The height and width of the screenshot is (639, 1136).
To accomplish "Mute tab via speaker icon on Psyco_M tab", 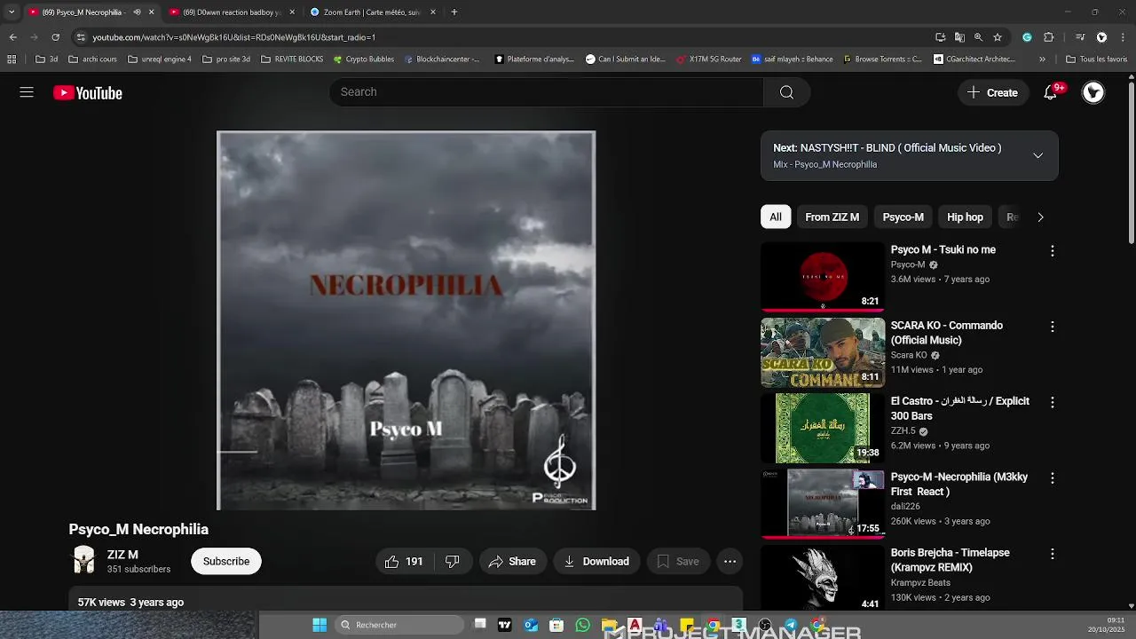I will coord(137,12).
